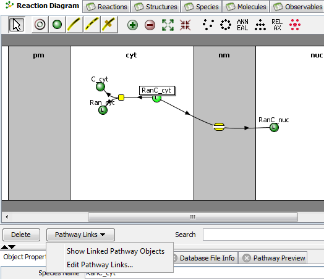Click the green expand arrows icon

[168, 25]
